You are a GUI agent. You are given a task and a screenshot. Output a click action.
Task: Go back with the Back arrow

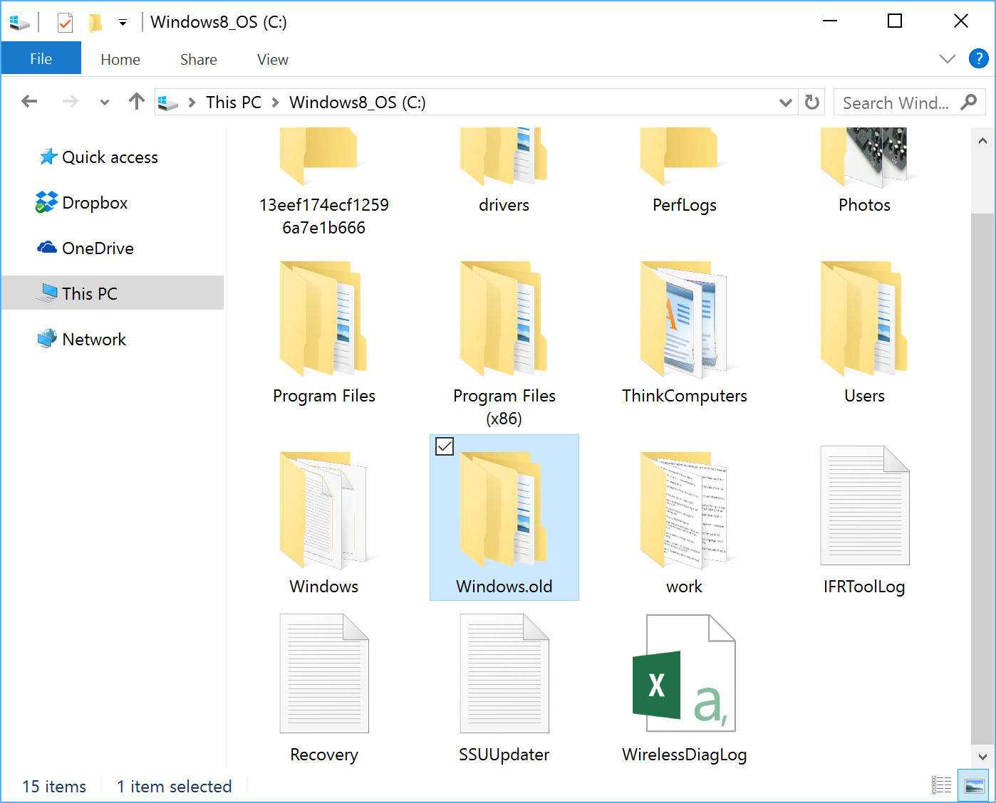[x=29, y=102]
